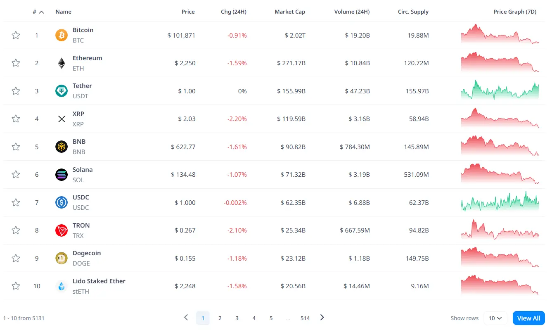Click the Lido Staked Ether logo icon
This screenshot has width=552, height=330.
pyautogui.click(x=62, y=286)
